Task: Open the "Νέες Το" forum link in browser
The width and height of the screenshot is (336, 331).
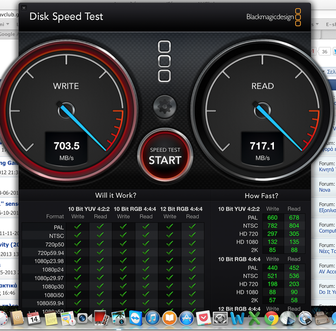Action: click(327, 251)
